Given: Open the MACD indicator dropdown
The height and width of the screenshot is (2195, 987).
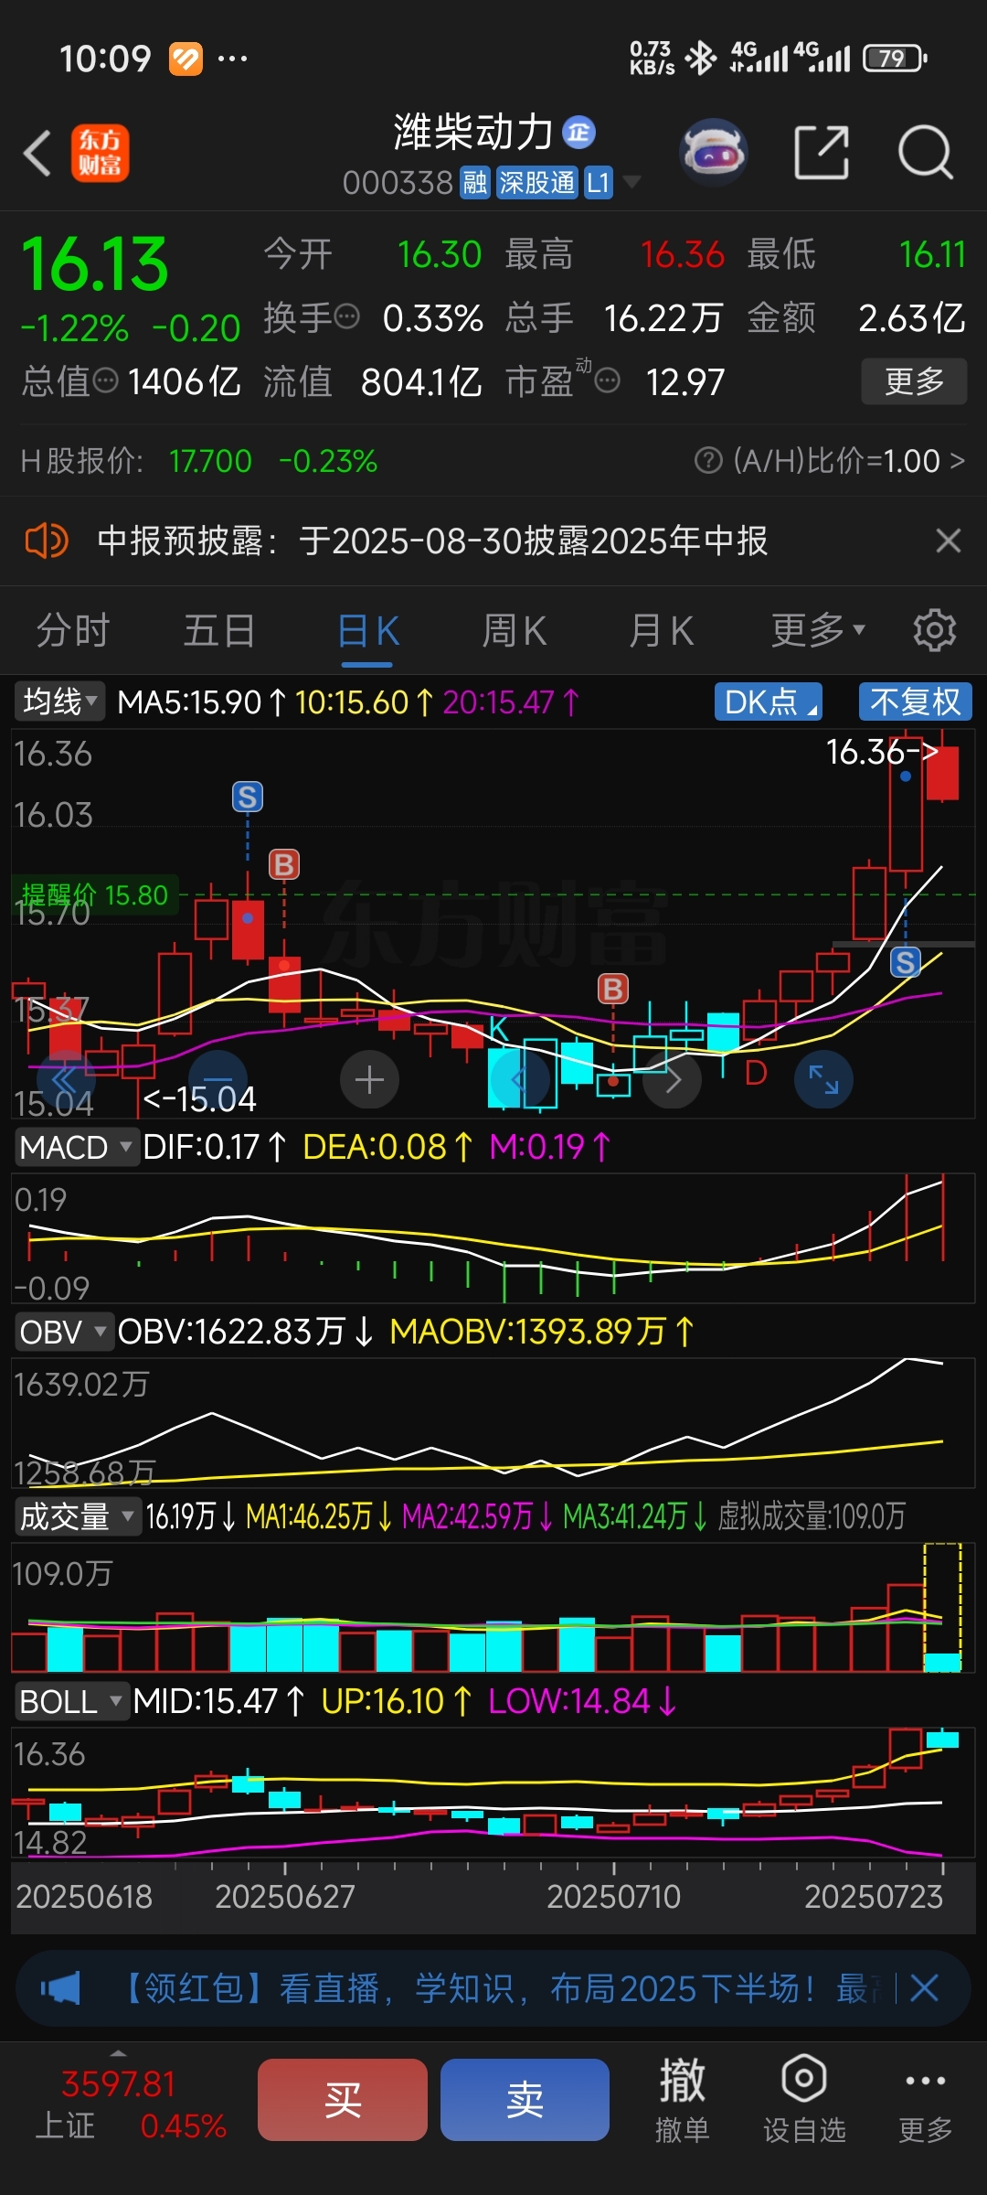Looking at the screenshot, I should (77, 1147).
